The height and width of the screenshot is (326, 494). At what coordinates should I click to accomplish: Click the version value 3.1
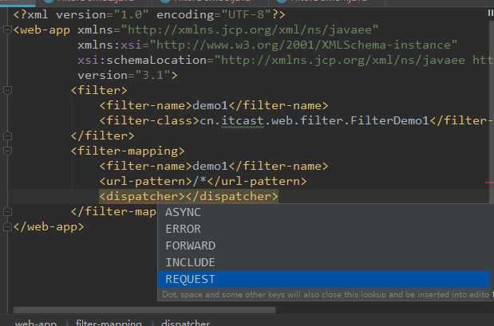click(152, 75)
